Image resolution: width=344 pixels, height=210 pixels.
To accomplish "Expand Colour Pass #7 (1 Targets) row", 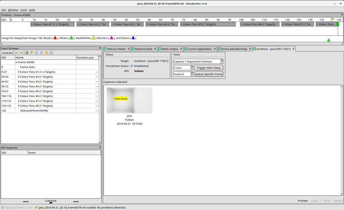I will click(x=19, y=101).
